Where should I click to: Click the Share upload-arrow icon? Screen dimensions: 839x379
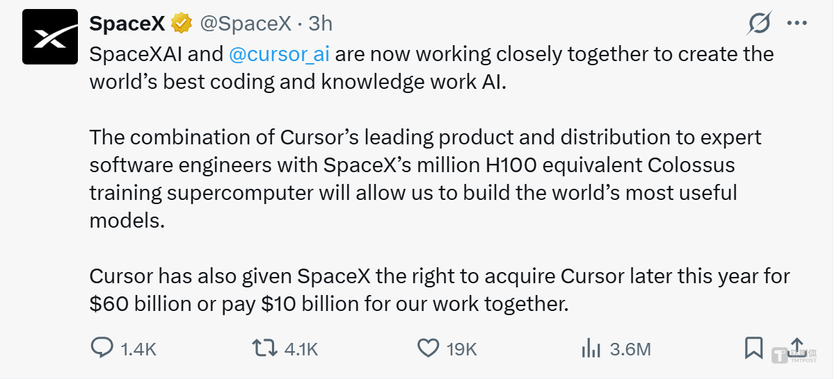pyautogui.click(x=797, y=346)
